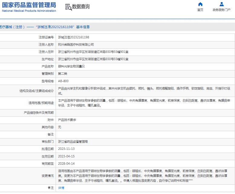
Task: Click the 首页 text label
Action: click(200, 10)
